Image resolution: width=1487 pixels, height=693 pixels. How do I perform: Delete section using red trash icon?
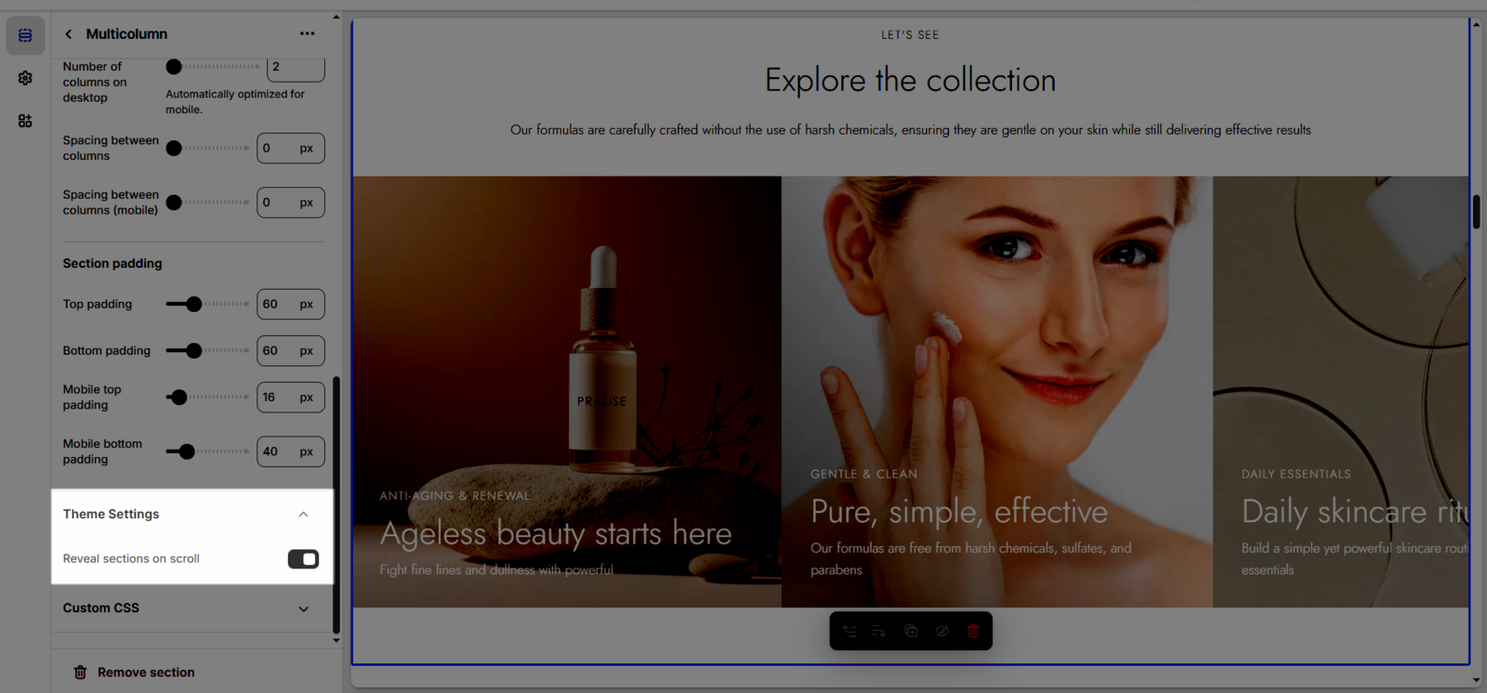(973, 632)
